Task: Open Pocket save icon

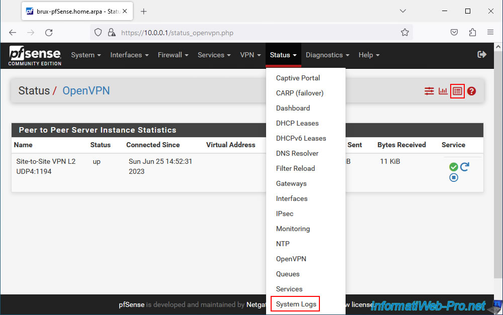Action: 454,32
